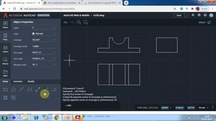Toggle OTRACK mode
Viewport: 216px width, 121px height.
click(180, 108)
